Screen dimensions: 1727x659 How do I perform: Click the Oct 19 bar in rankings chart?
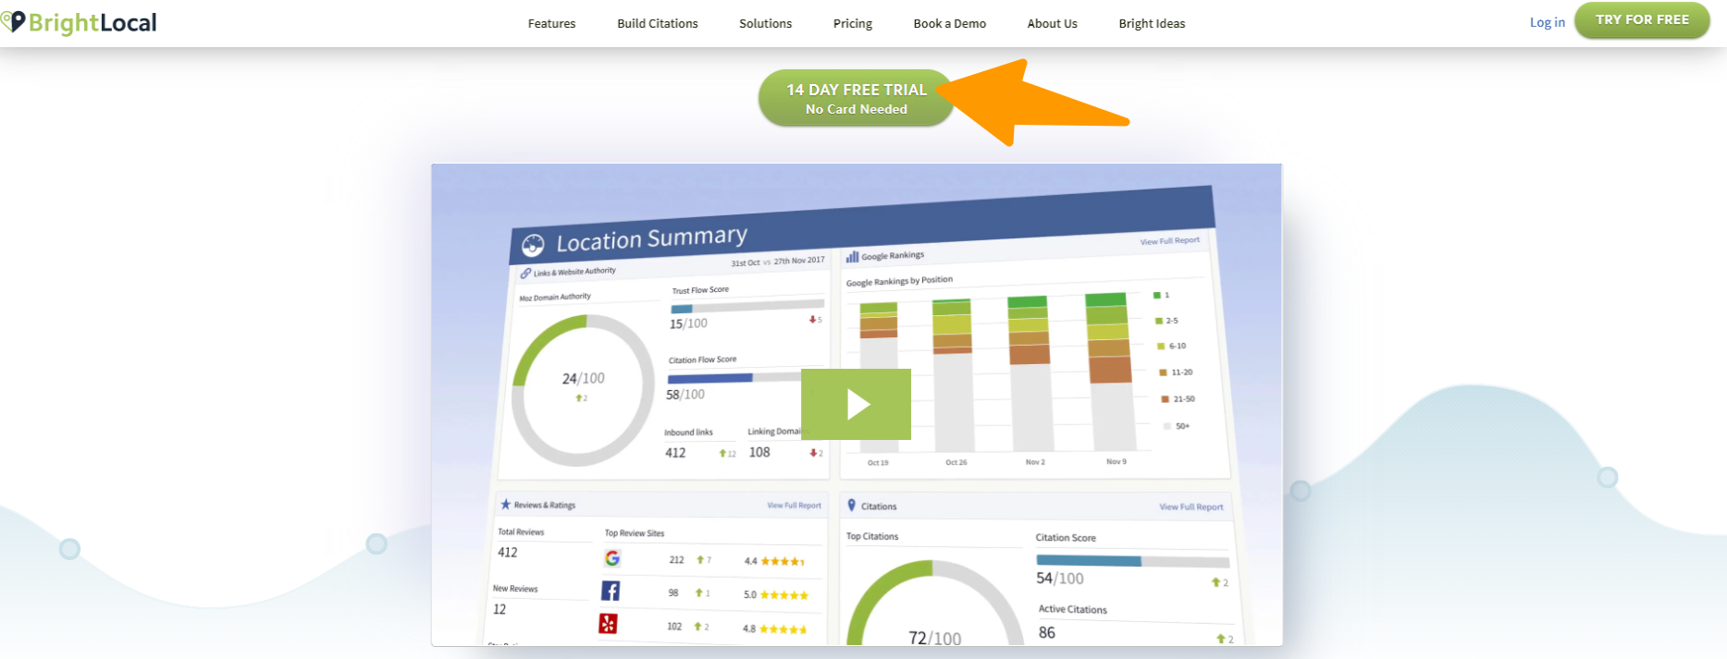pyautogui.click(x=879, y=377)
